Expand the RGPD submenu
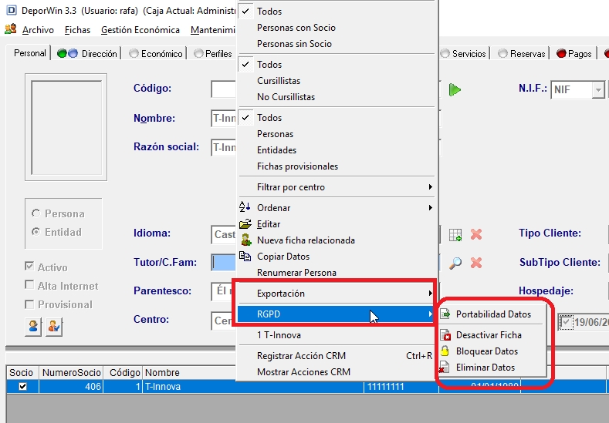609x423 pixels. click(337, 314)
